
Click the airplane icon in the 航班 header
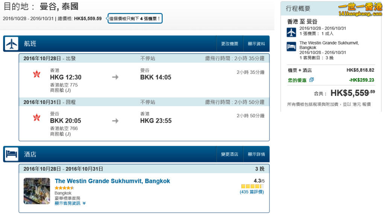12,44
